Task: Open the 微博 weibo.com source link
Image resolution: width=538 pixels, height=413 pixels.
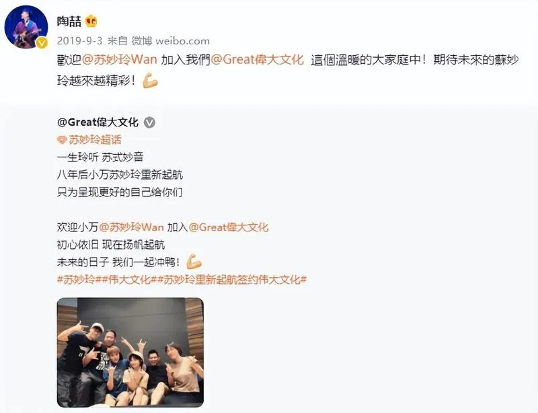Action: 171,41
